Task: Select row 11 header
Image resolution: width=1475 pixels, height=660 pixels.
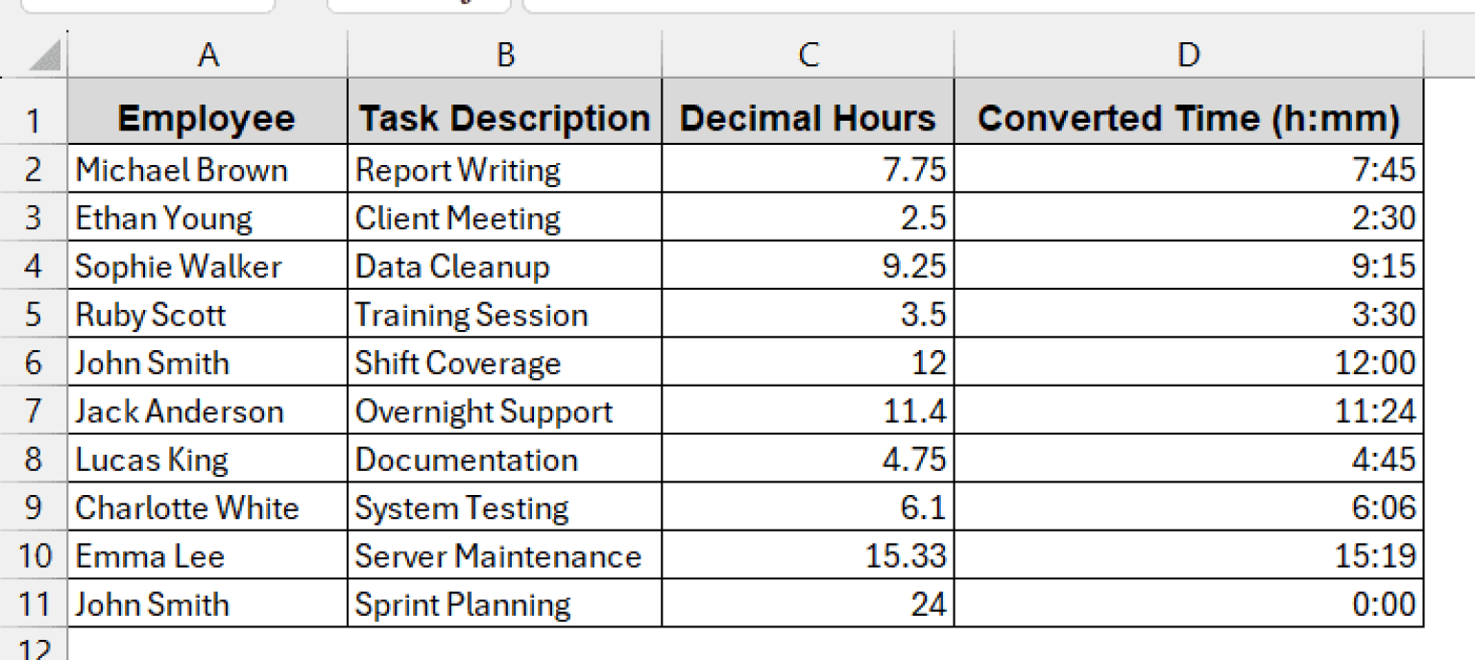Action: pyautogui.click(x=34, y=604)
